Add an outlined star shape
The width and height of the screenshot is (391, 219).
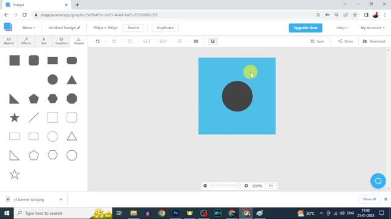coord(15,174)
